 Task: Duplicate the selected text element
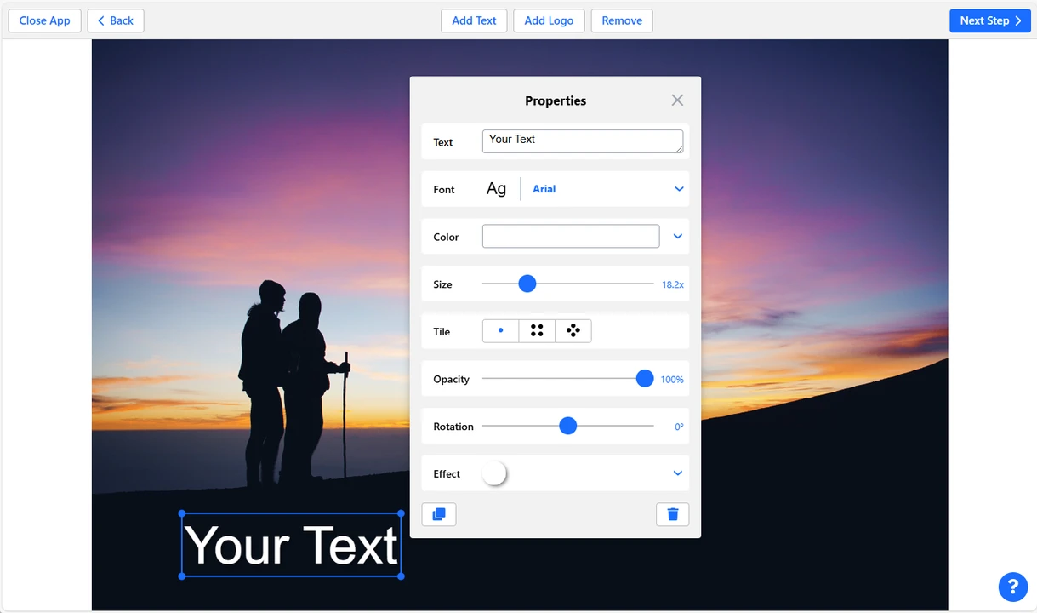pos(438,514)
